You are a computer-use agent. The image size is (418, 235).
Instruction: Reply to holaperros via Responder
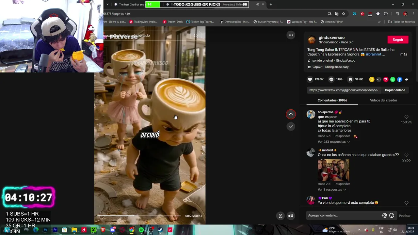pyautogui.click(x=342, y=136)
